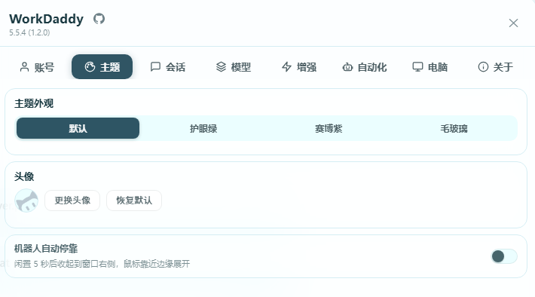The height and width of the screenshot is (297, 535).
Task: Open the 关于 tab
Action: [495, 67]
